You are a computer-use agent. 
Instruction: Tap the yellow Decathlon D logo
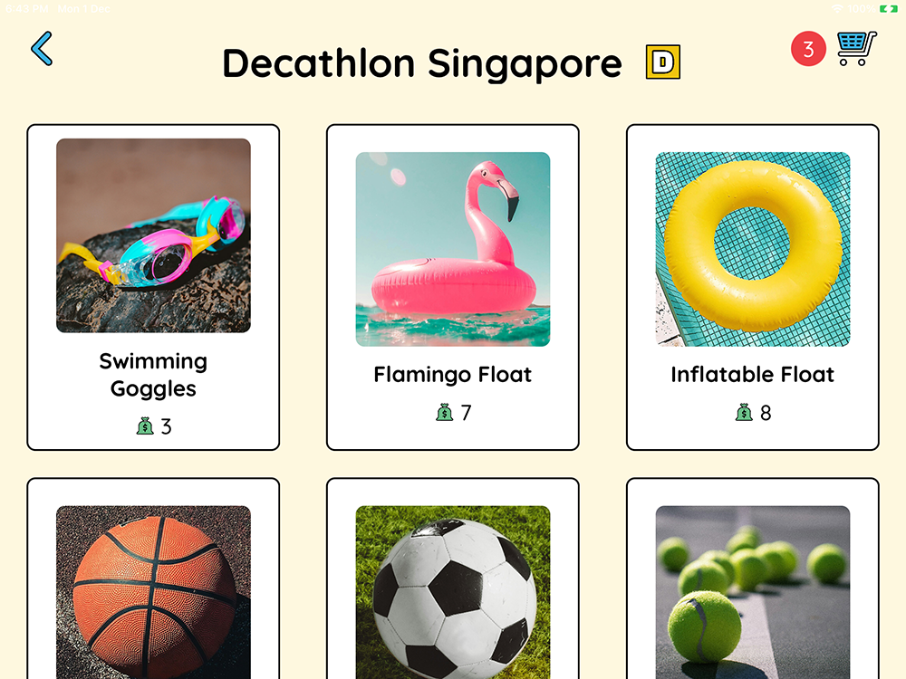(663, 62)
